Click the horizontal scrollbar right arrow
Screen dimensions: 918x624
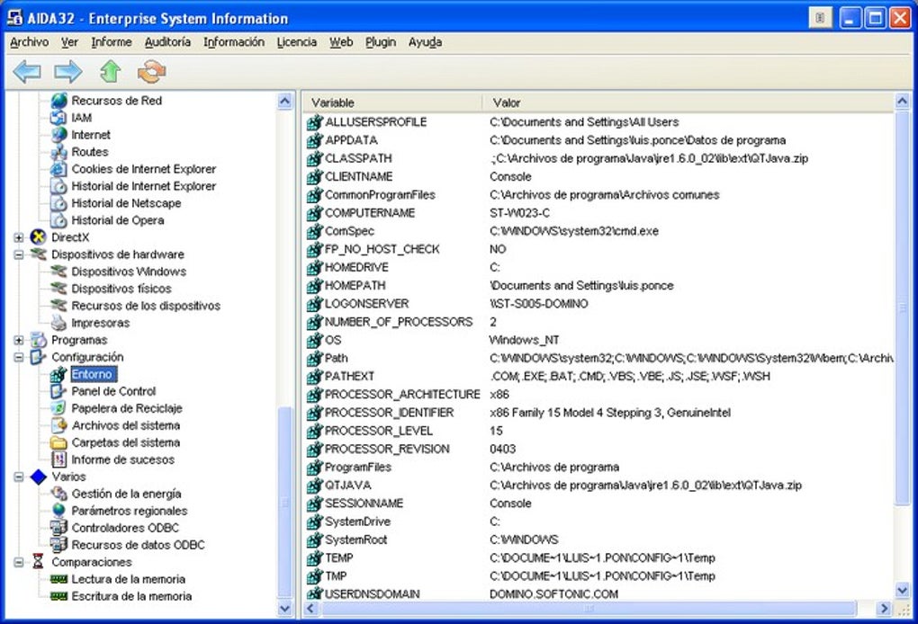886,609
